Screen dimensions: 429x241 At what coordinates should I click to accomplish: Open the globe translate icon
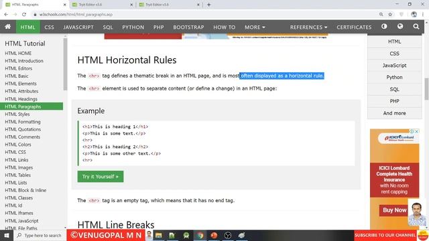tap(400, 27)
